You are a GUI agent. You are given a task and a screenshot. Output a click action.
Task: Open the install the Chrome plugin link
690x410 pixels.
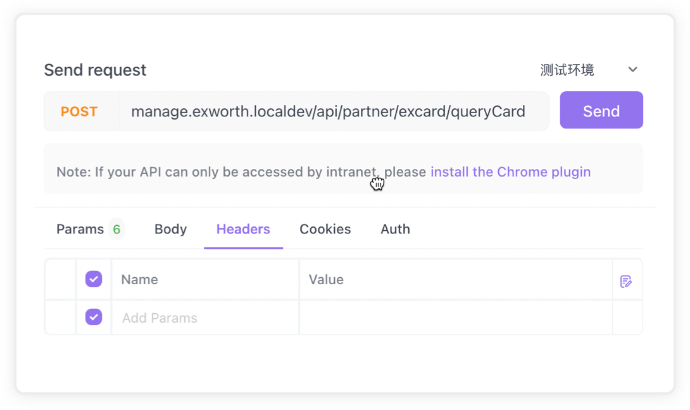tap(510, 171)
